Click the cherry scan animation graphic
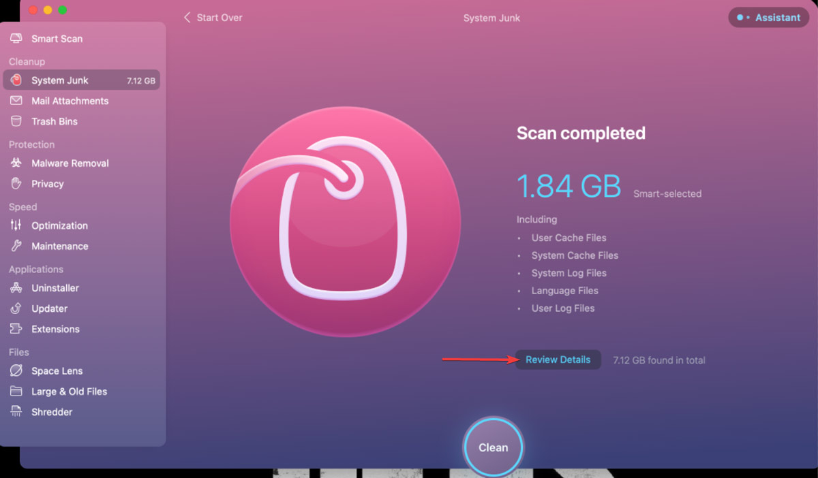Viewport: 818px width, 478px height. click(x=344, y=221)
